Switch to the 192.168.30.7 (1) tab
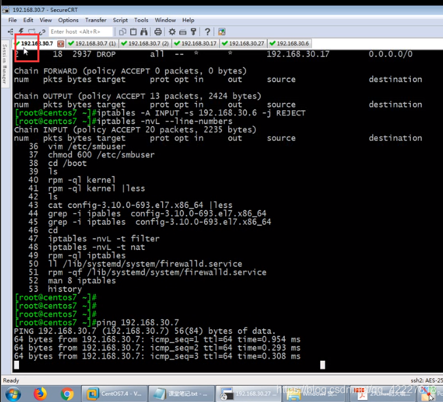The height and width of the screenshot is (402, 443). click(93, 43)
